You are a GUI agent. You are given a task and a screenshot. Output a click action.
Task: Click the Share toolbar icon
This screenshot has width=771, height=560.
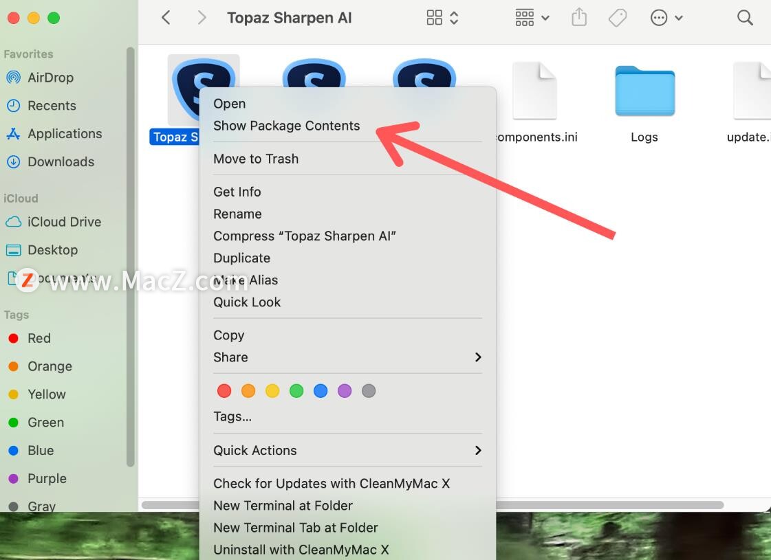pyautogui.click(x=579, y=18)
